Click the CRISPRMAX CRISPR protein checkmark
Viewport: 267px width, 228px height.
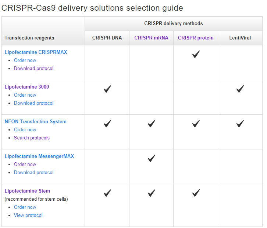coord(196,54)
